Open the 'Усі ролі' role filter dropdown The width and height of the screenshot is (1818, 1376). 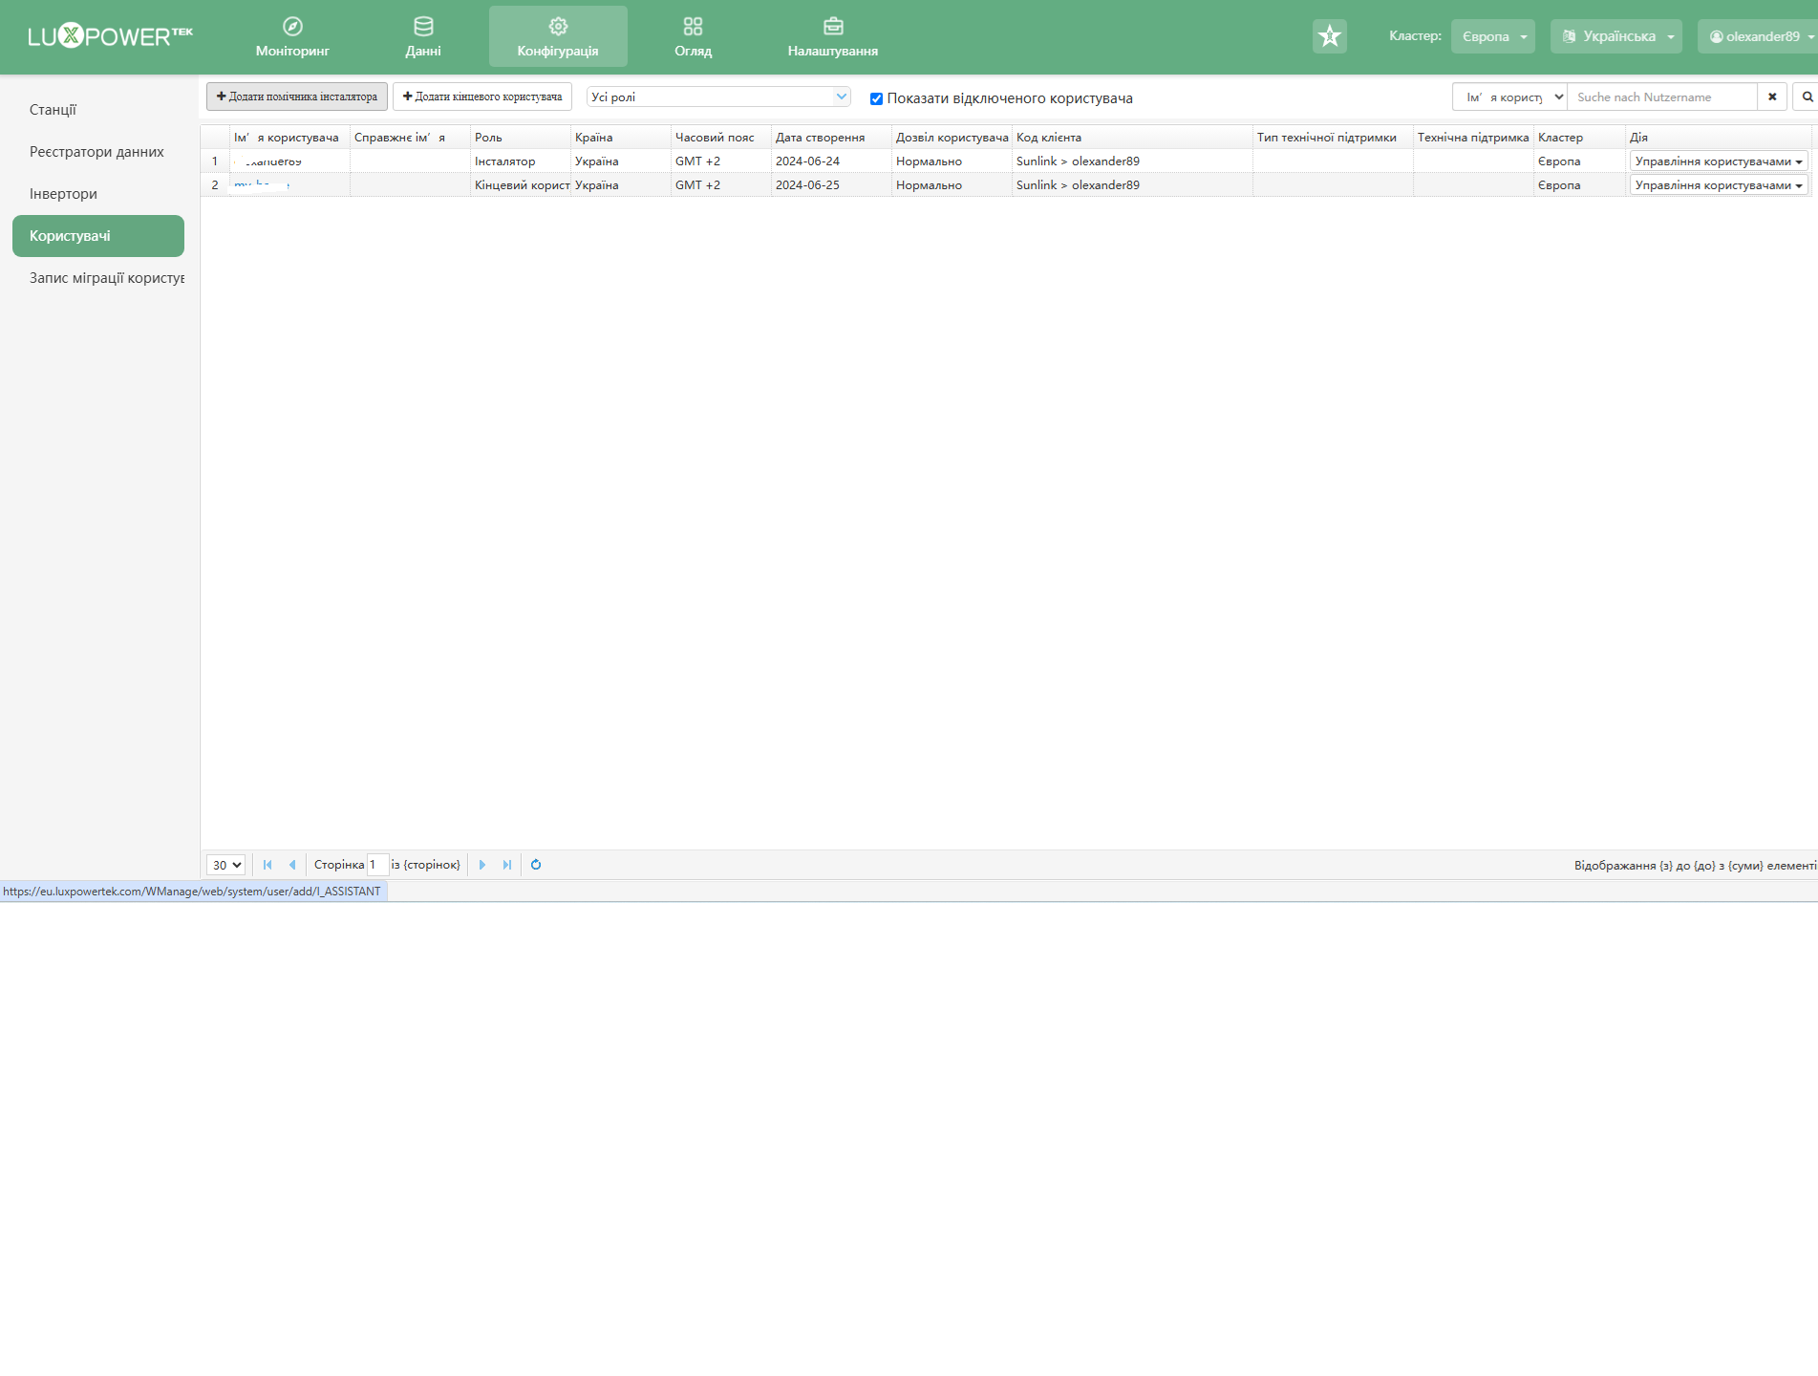point(718,97)
